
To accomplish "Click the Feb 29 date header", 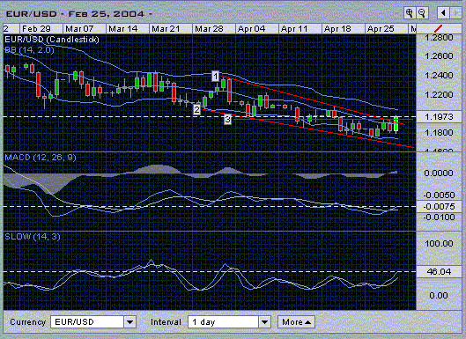I will tap(41, 29).
